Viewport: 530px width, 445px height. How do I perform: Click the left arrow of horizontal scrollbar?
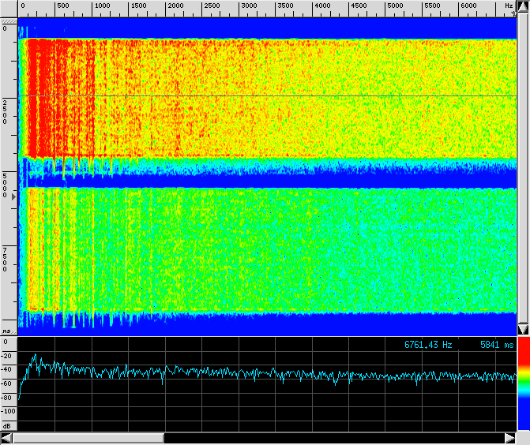(6, 438)
